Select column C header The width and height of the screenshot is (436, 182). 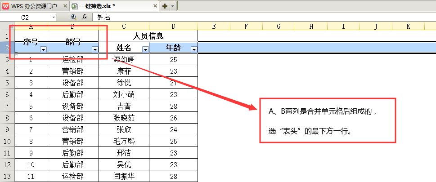pyautogui.click(x=124, y=26)
